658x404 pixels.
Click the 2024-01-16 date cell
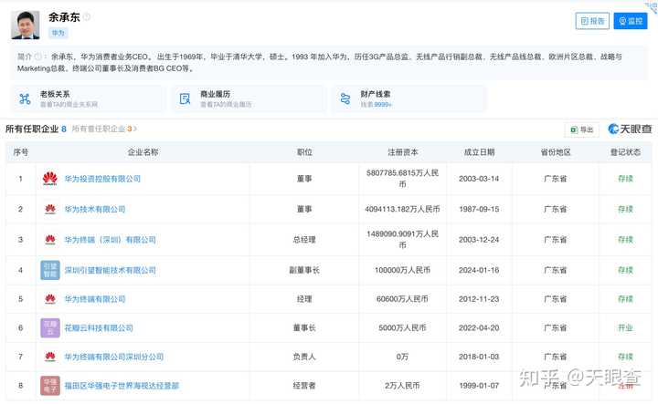[x=479, y=270]
